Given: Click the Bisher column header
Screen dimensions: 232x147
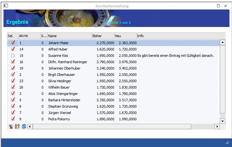Looking at the screenshot, I should pos(102,36).
